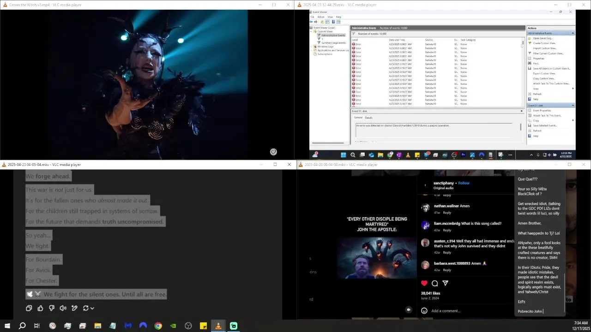This screenshot has width=591, height=332.
Task: Open the Windows Start menu
Action: pos(7,326)
